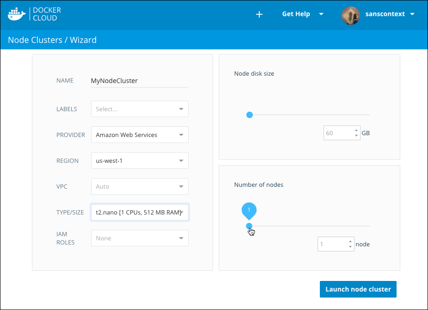428x310 pixels.
Task: Click the Name input field
Action: (139, 81)
